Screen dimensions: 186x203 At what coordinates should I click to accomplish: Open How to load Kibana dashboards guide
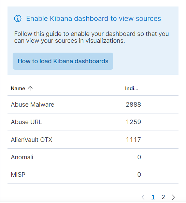pos(63,61)
